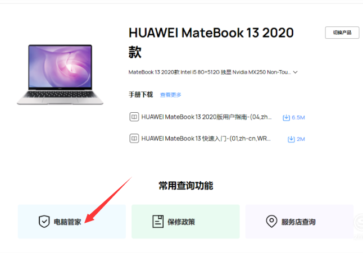
Task: Open the 查看更多 link
Action: (171, 95)
